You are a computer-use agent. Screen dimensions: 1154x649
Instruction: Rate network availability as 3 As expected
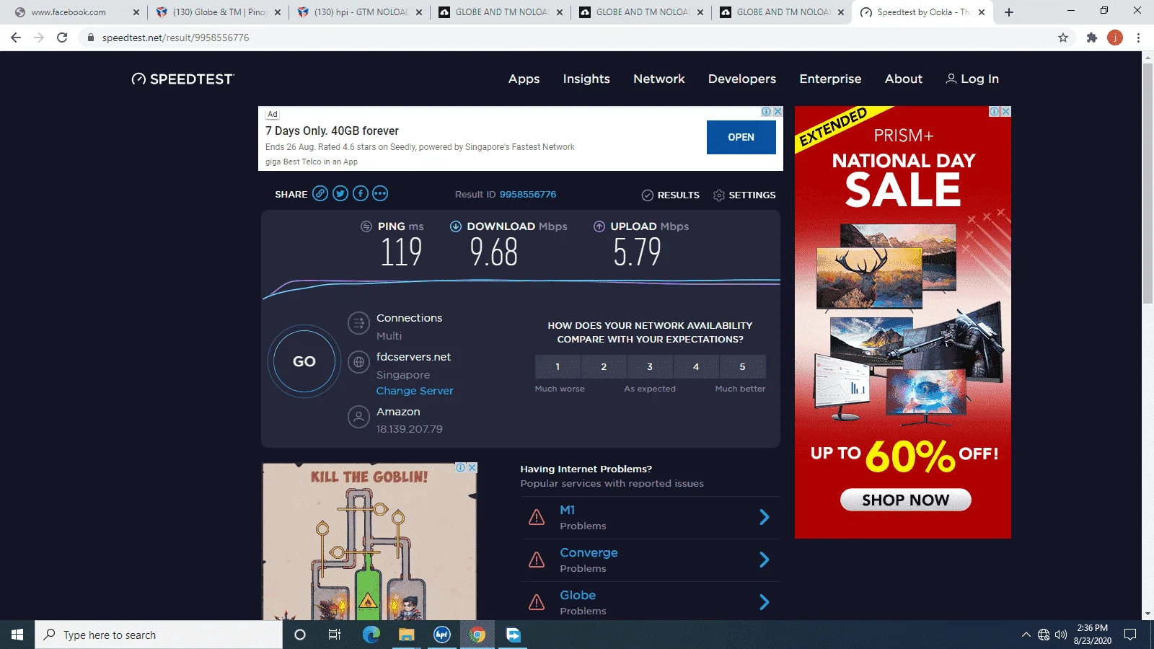click(650, 366)
